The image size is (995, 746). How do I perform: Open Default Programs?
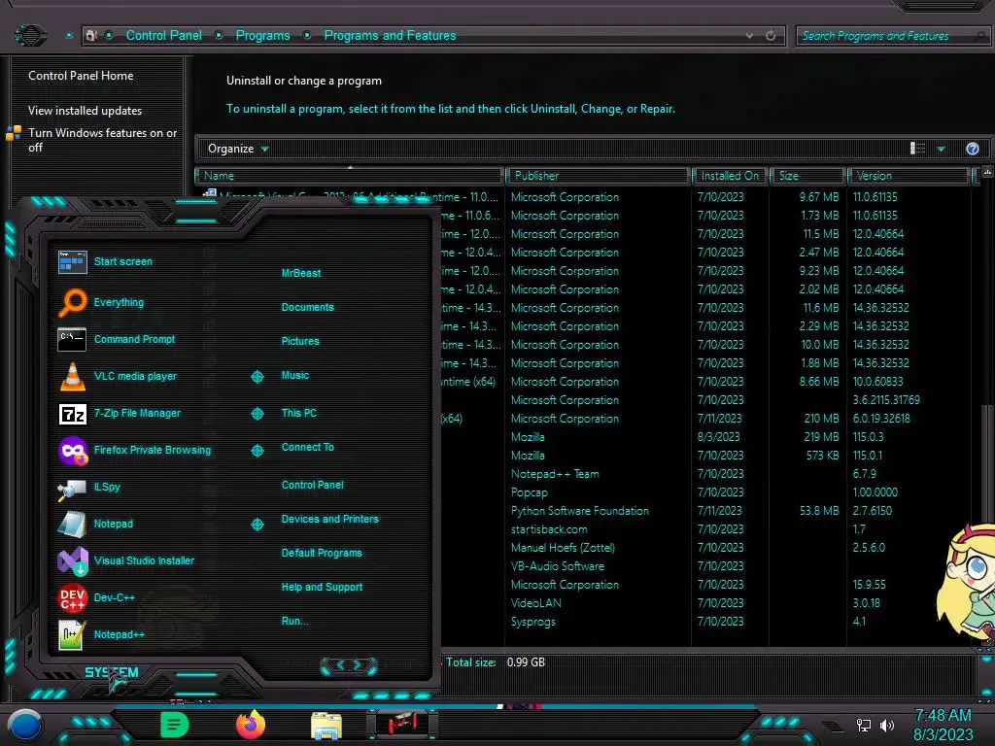point(322,553)
